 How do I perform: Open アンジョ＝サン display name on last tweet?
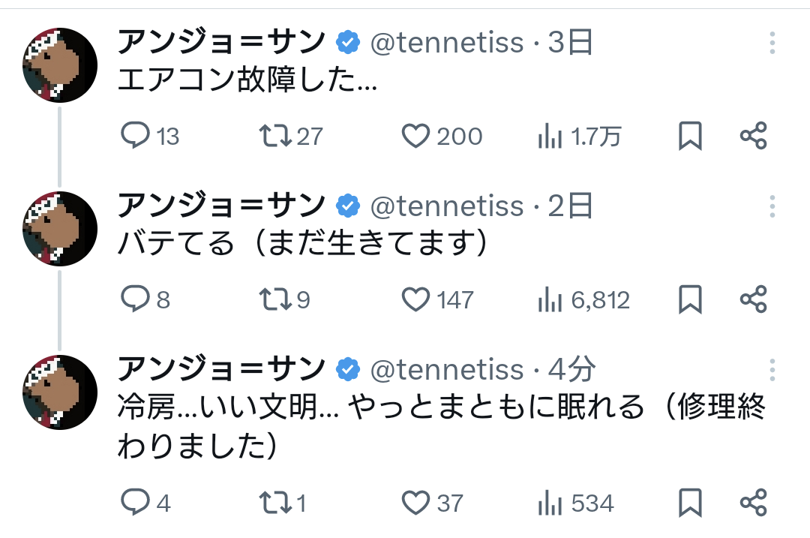pyautogui.click(x=222, y=369)
